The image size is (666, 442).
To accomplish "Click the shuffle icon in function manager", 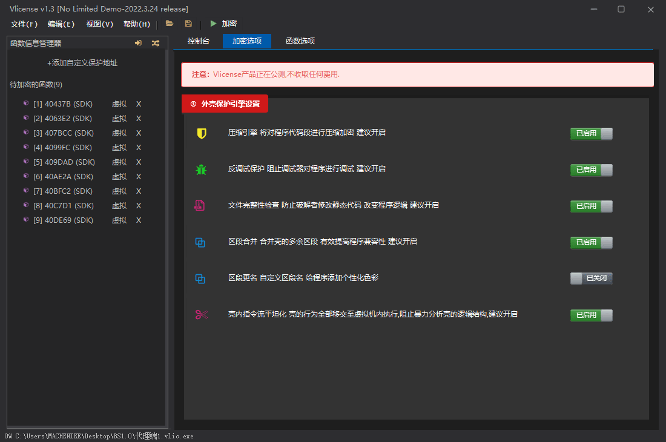I will [156, 43].
